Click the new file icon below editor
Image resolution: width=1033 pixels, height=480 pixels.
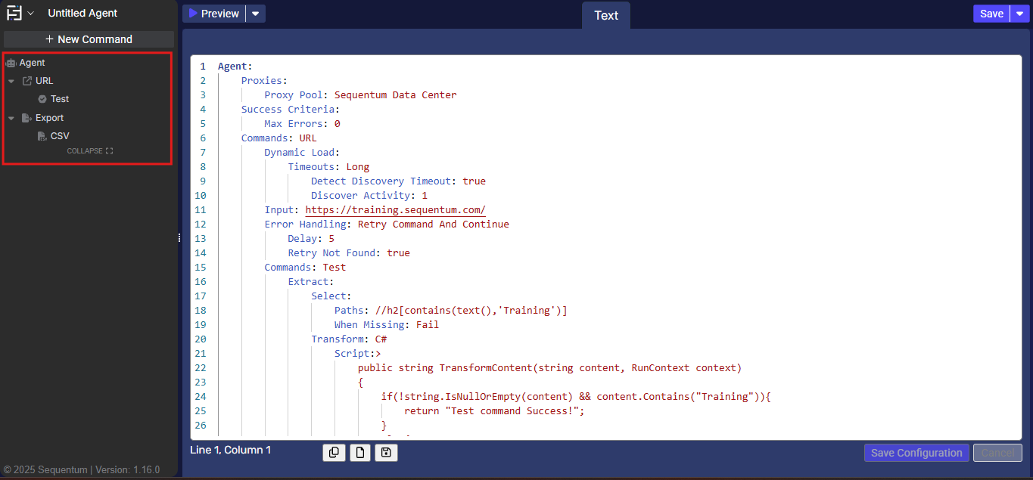pyautogui.click(x=360, y=453)
